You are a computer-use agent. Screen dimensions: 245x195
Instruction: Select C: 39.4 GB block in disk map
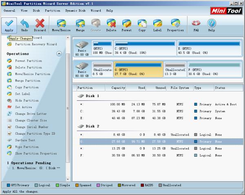145,48
